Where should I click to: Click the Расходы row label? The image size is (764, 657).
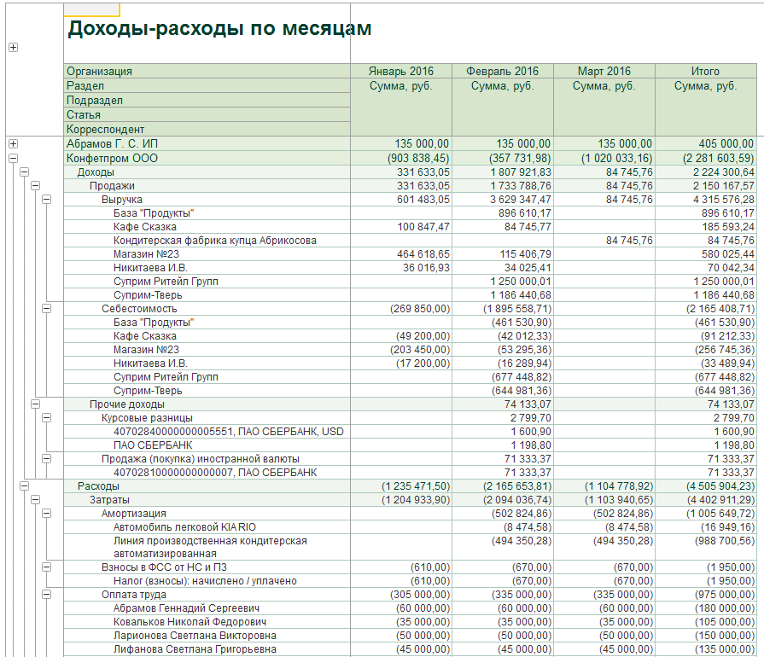(98, 485)
